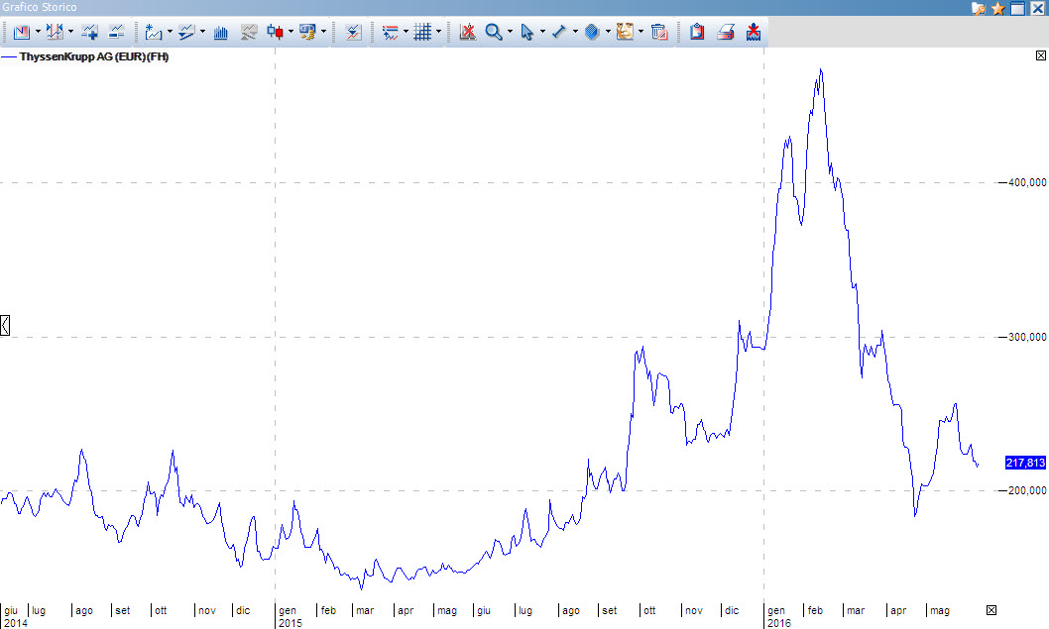Image resolution: width=1049 pixels, height=629 pixels.
Task: Click the first chart-layout icon in toolbar
Action: coord(22,32)
